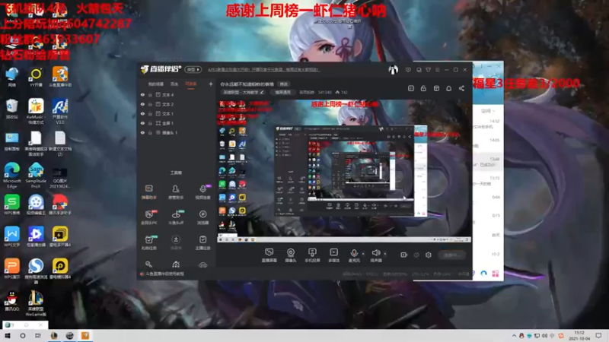Image resolution: width=609 pixels, height=342 pixels.
Task: Lock the 文本 4 layer
Action: pos(150,94)
